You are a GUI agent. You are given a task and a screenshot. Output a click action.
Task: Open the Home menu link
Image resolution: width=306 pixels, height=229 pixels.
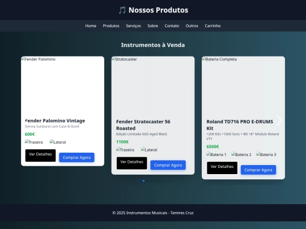[x=91, y=25]
